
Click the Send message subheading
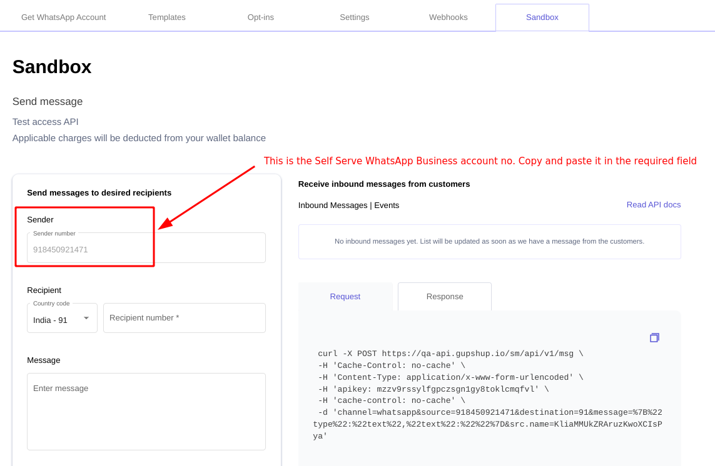click(x=48, y=102)
